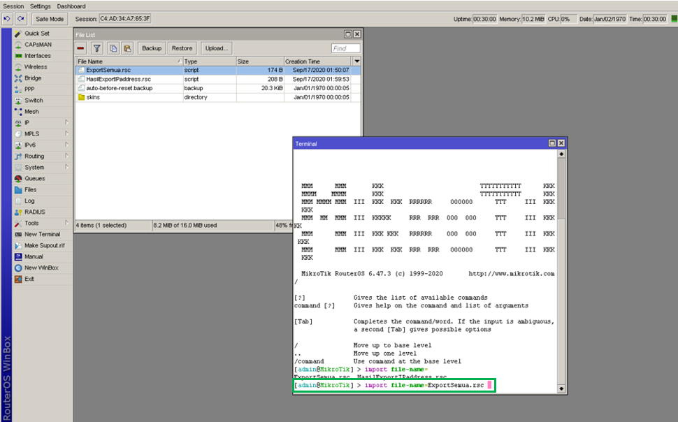Expand the System submenu arrow
Image resolution: width=678 pixels, height=422 pixels.
(66, 167)
